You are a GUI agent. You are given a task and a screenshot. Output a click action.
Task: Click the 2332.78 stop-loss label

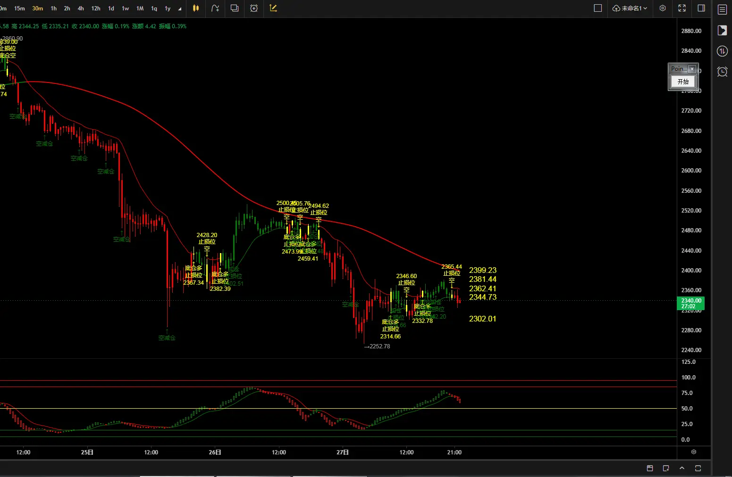click(x=422, y=321)
